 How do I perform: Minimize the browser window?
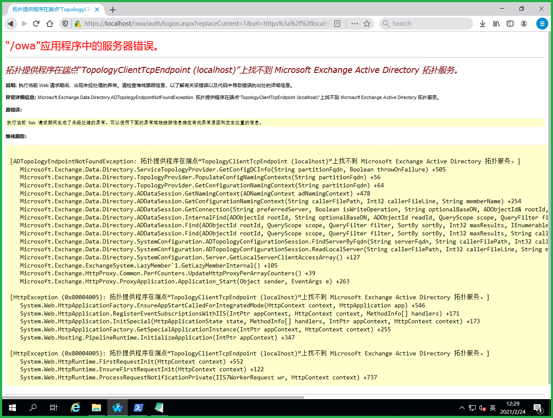click(x=502, y=9)
